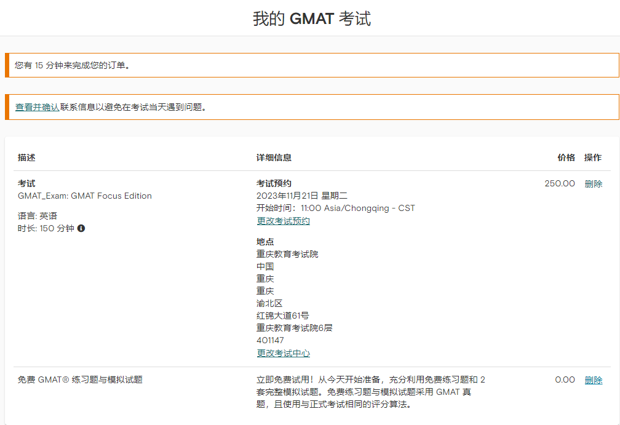Click the 立即免费试用 description paragraph
Image resolution: width=620 pixels, height=425 pixels.
(370, 392)
